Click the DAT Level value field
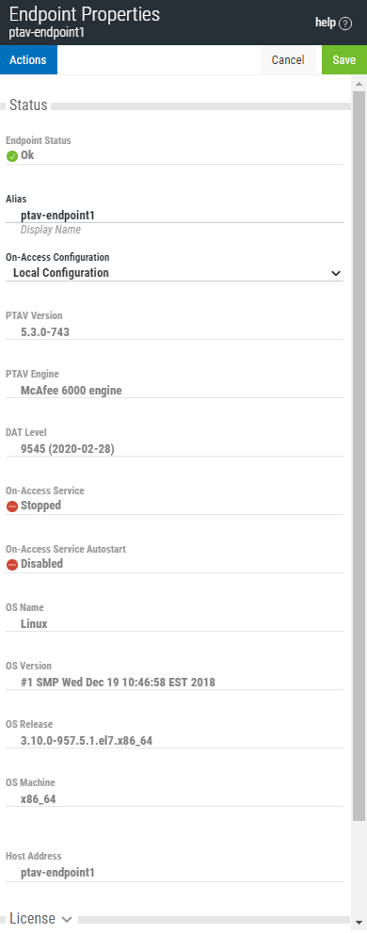The width and height of the screenshot is (367, 933). (174, 449)
